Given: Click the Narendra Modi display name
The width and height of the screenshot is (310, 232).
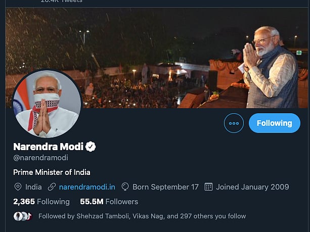Looking at the screenshot, I should (x=49, y=147).
